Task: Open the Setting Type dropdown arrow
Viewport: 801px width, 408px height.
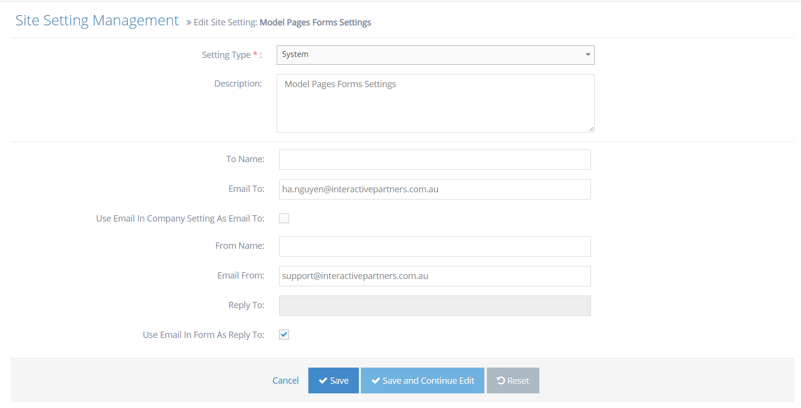Action: point(587,55)
